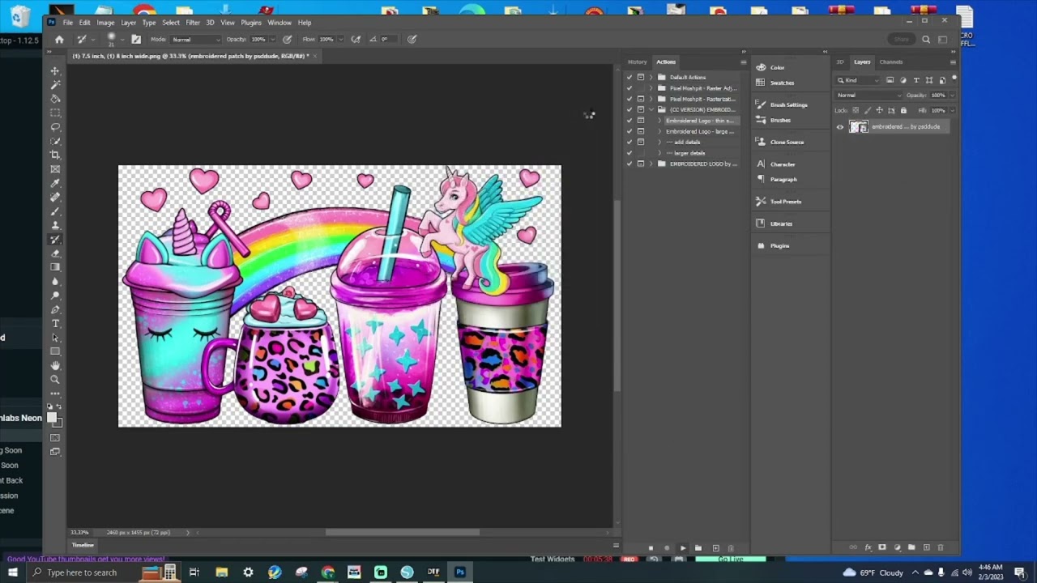This screenshot has width=1037, height=583.
Task: Stop the playing action
Action: (651, 548)
